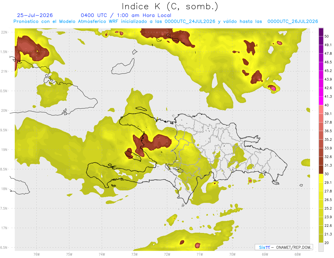Click color scale value "31.3"
334x258 pixels.
pyautogui.click(x=328, y=165)
